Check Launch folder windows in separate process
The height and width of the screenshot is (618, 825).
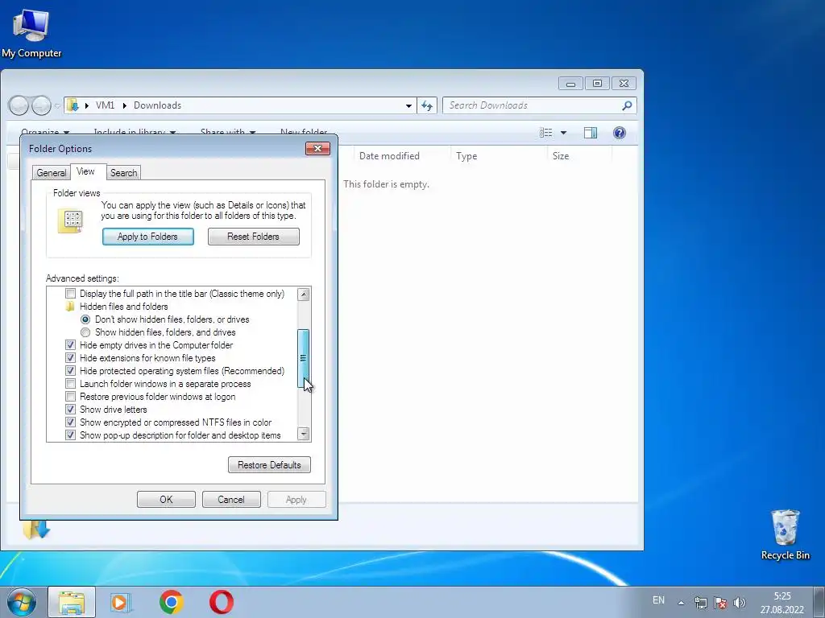pyautogui.click(x=71, y=384)
